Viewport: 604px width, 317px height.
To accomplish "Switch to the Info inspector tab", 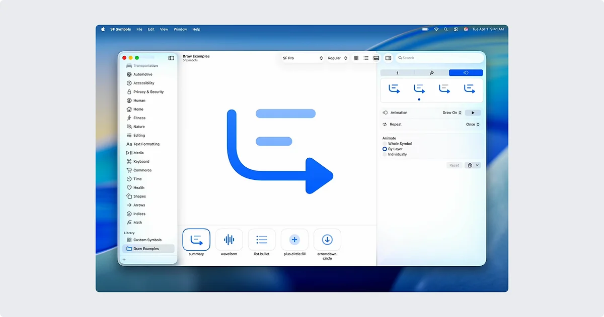I will coord(398,73).
